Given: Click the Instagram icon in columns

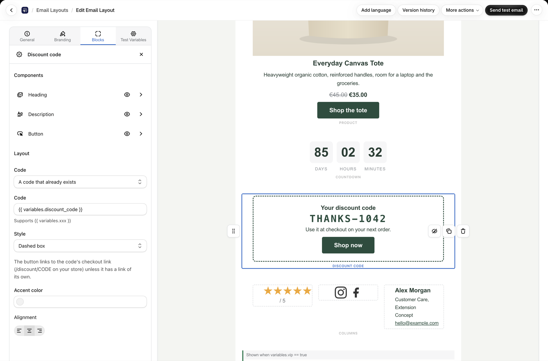Looking at the screenshot, I should pos(341,293).
